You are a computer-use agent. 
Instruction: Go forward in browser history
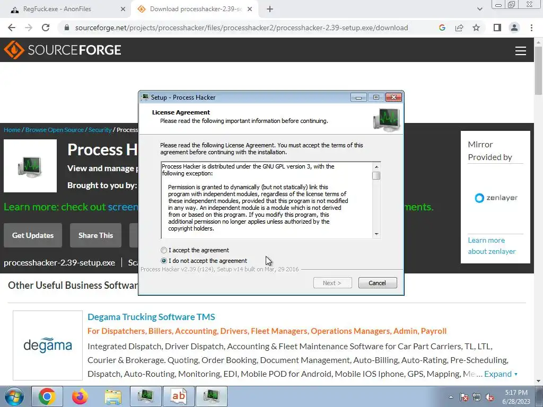pyautogui.click(x=29, y=28)
